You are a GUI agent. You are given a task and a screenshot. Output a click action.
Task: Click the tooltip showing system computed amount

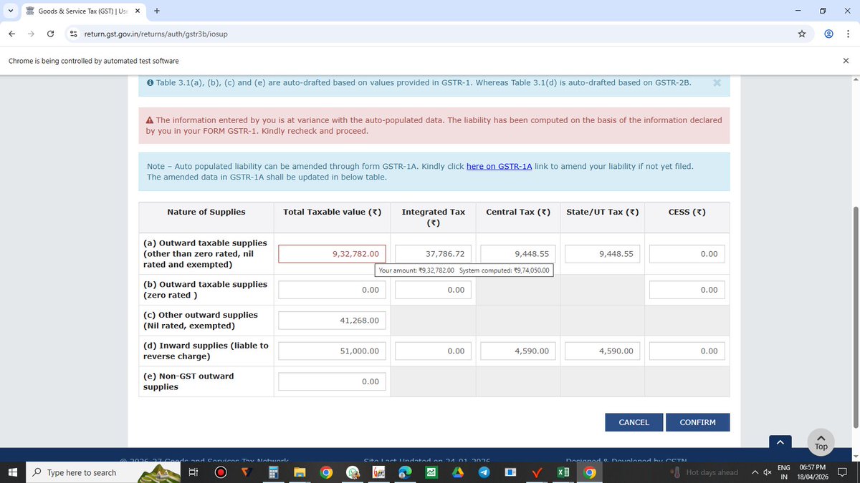pyautogui.click(x=464, y=270)
